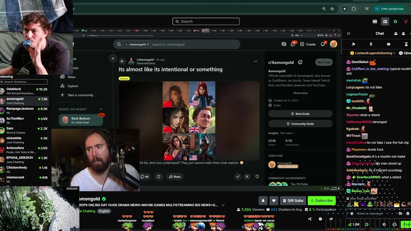The height and width of the screenshot is (231, 411).
Task: Click the Reddit Create post button
Action: pyautogui.click(x=308, y=44)
